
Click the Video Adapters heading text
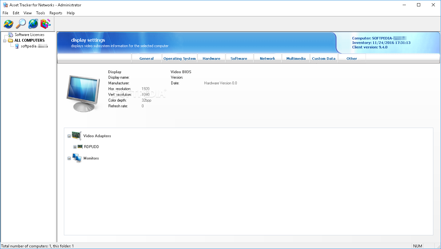pos(97,136)
